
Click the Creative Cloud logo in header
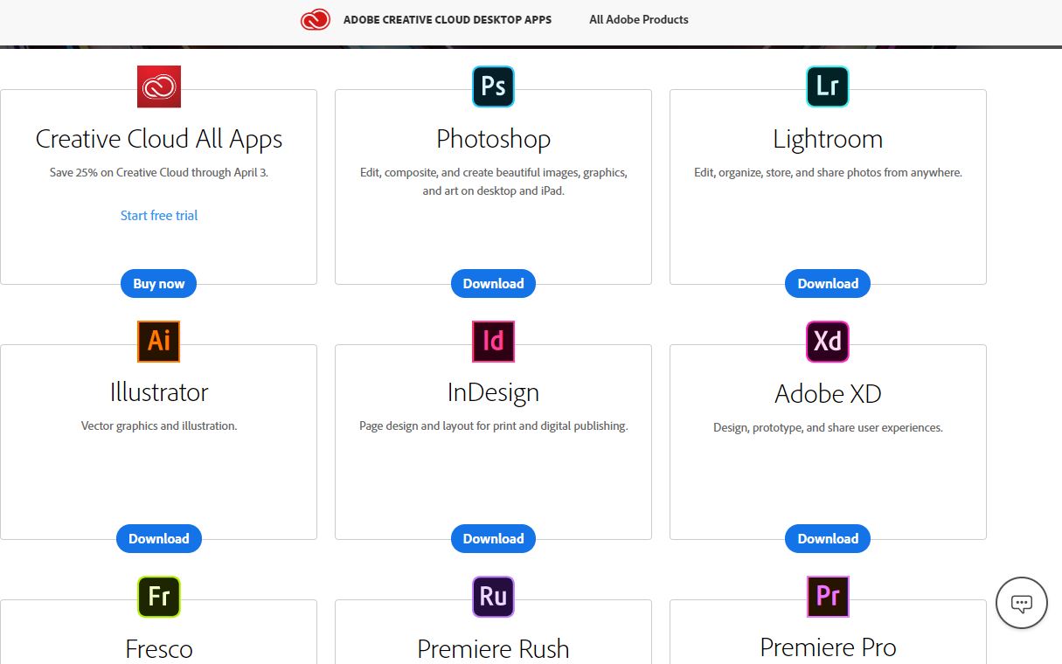(315, 19)
